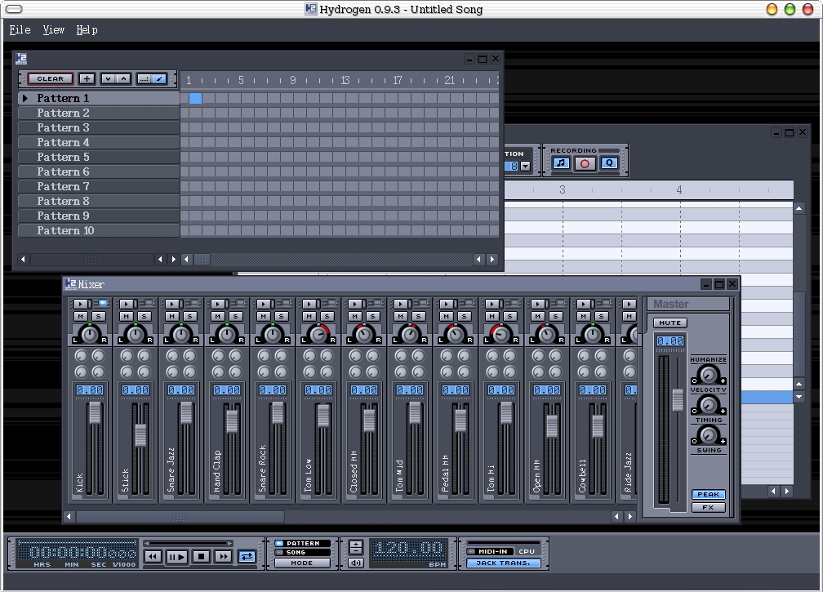Mute the Closed HH channel
This screenshot has height=592, width=823.
click(x=354, y=317)
